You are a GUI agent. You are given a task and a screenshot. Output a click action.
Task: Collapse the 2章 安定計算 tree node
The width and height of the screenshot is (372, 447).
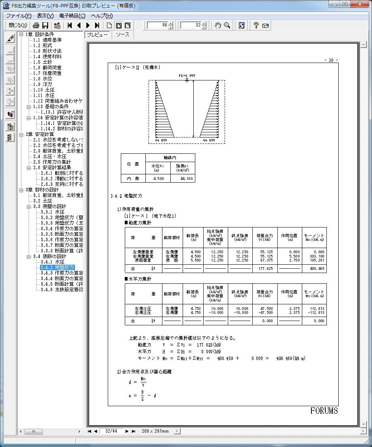tap(21, 134)
